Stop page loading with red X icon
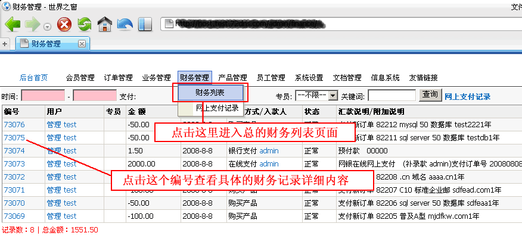Screen dimensions: 522x236 pos(64,24)
